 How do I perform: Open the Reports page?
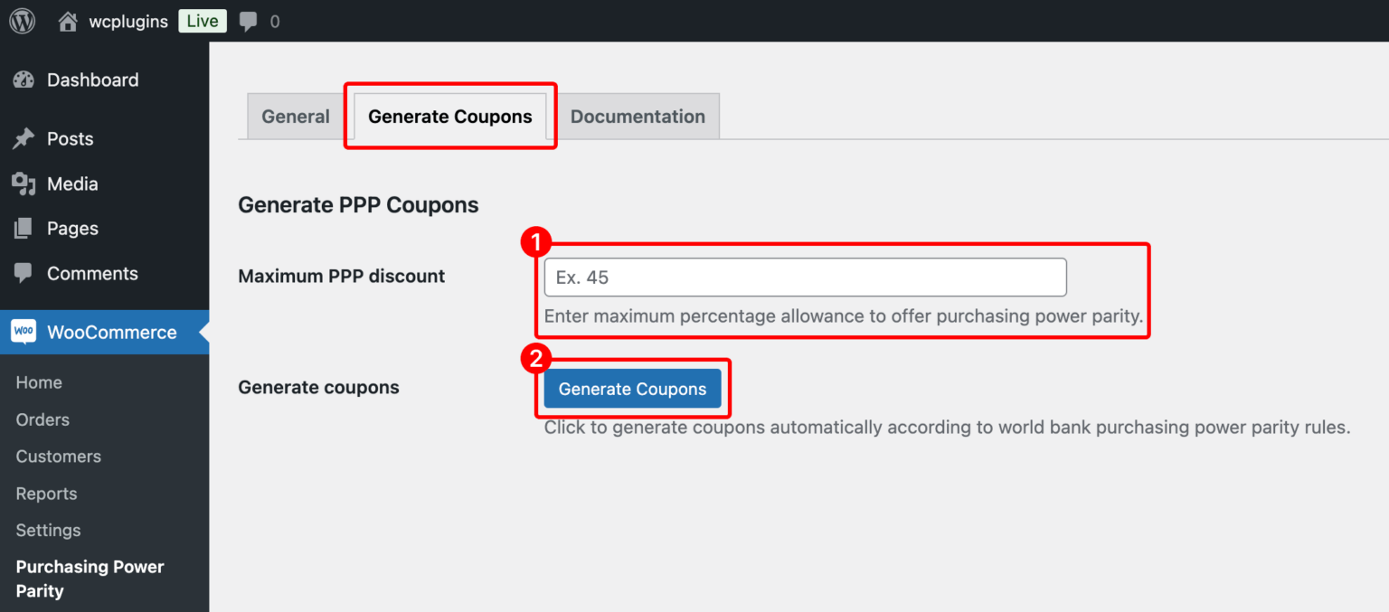click(x=46, y=494)
